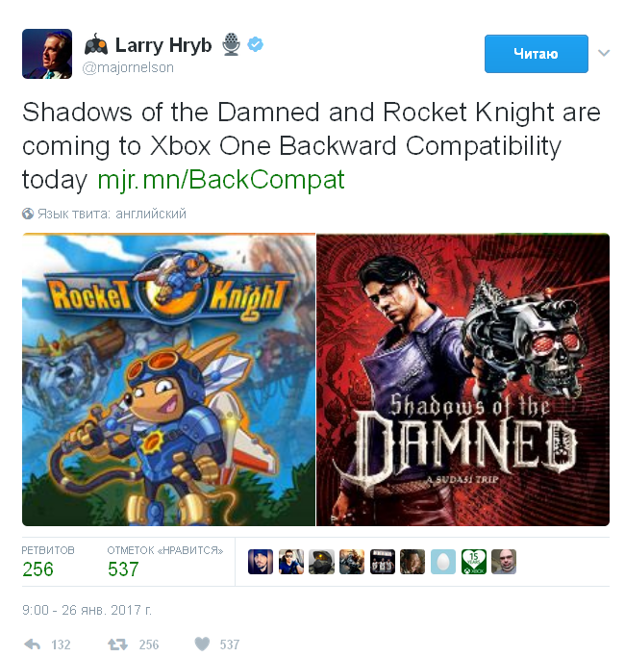View the 256 retweets list
Image resolution: width=625 pixels, height=657 pixels.
point(48,562)
